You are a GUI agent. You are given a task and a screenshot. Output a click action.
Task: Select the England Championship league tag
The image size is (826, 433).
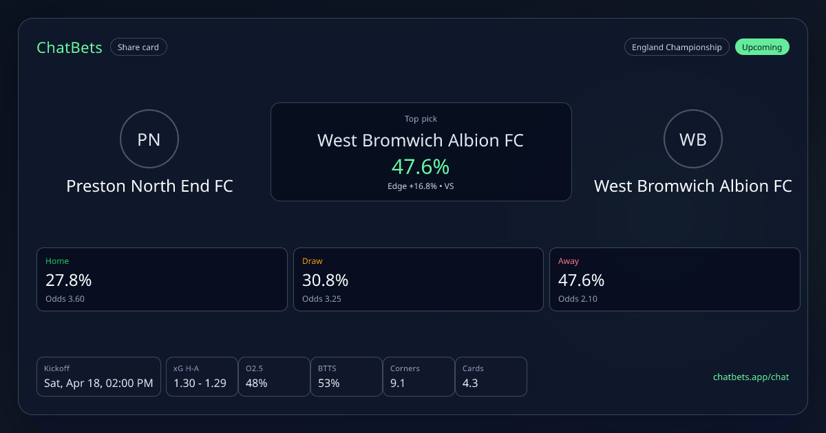pyautogui.click(x=677, y=47)
